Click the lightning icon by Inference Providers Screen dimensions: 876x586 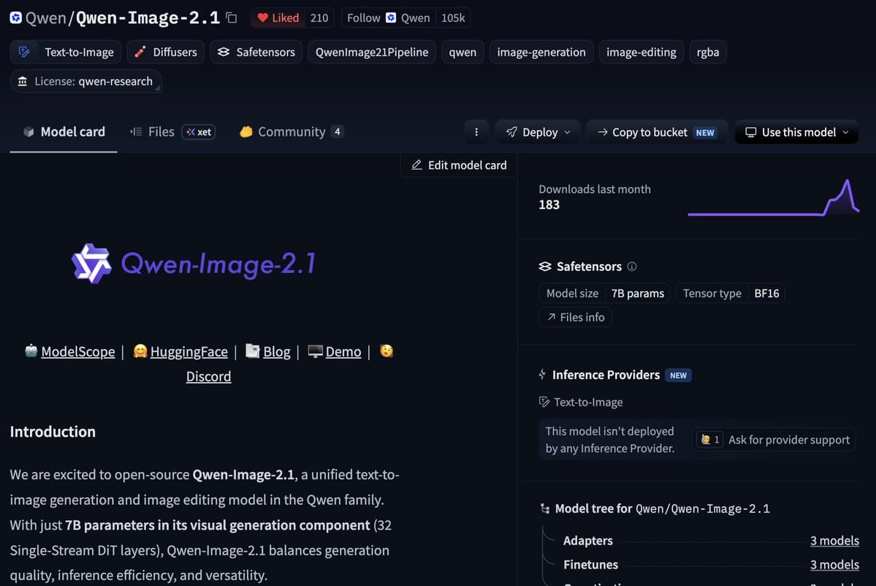[x=542, y=374]
